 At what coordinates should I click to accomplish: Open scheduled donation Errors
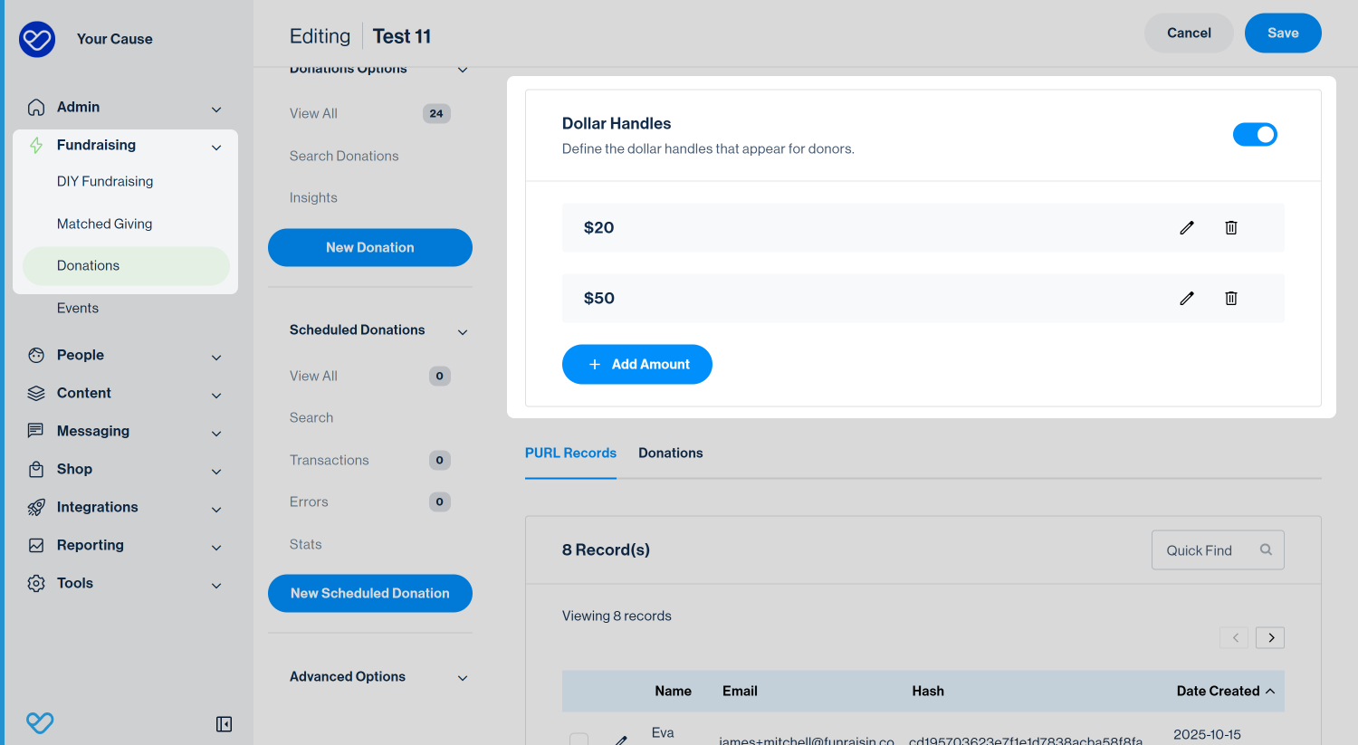309,501
